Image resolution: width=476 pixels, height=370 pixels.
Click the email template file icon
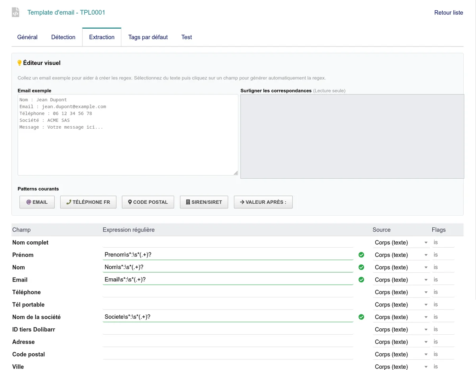tap(15, 12)
